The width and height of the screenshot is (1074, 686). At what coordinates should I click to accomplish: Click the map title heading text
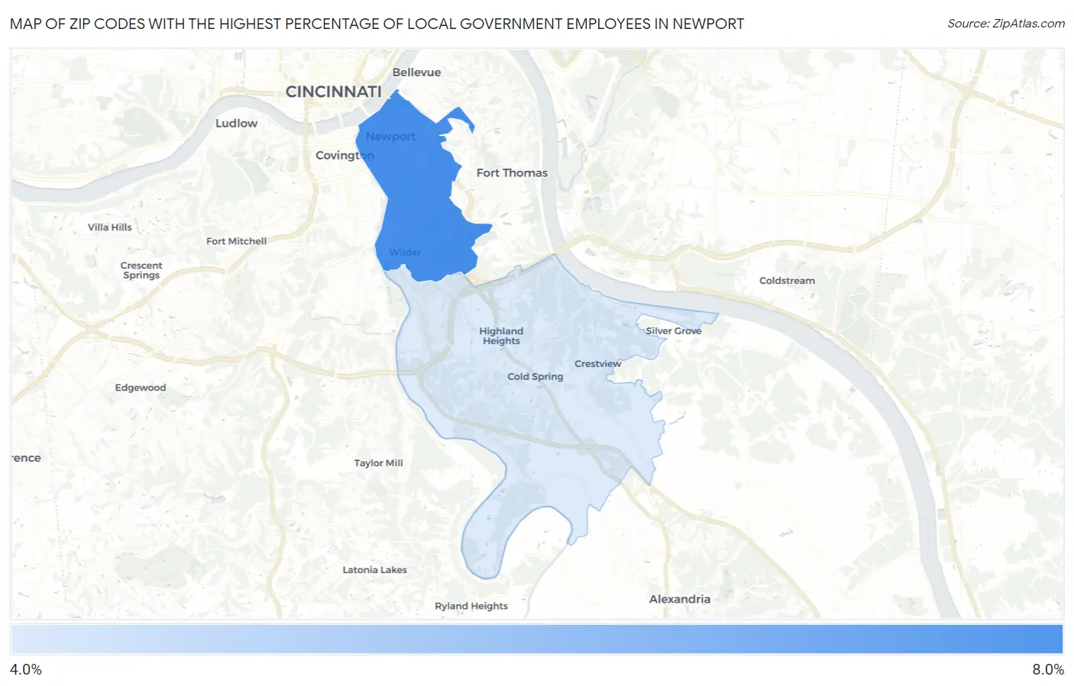click(377, 24)
